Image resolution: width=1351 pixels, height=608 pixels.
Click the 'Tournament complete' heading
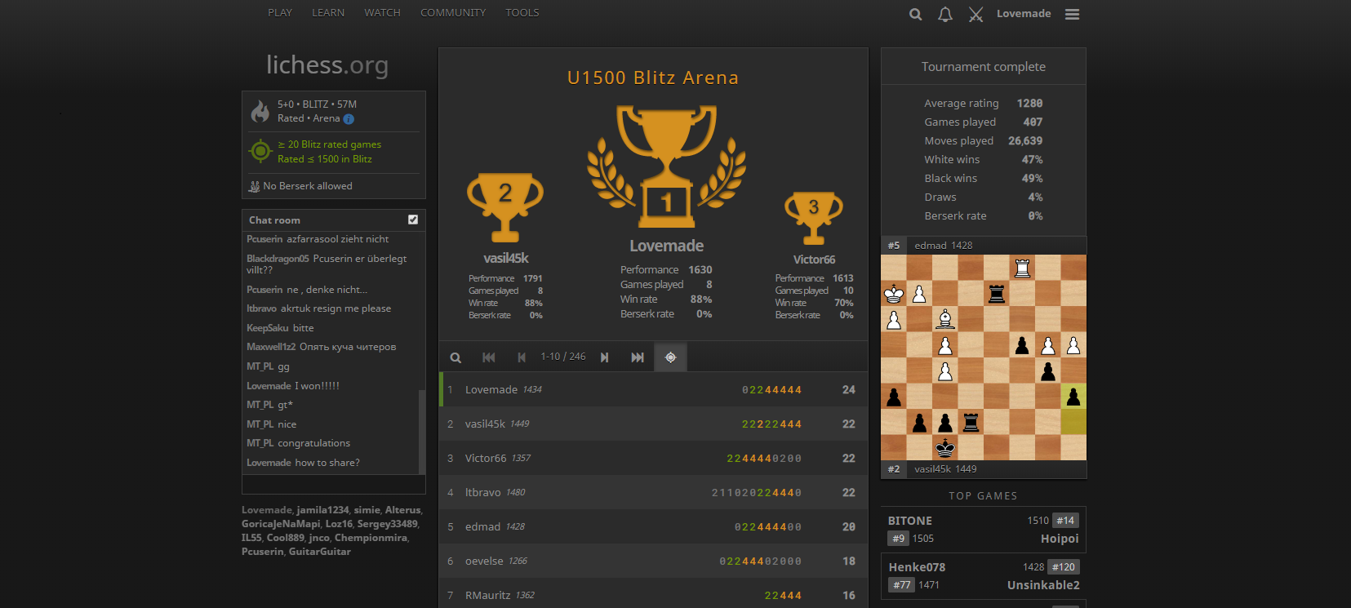pyautogui.click(x=984, y=67)
